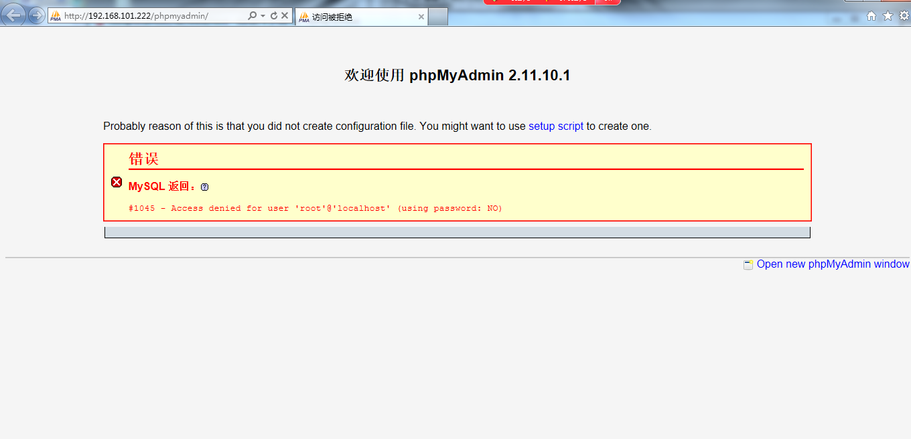Click the address bar search magnifier
Viewport: 911px width, 439px height.
(252, 16)
